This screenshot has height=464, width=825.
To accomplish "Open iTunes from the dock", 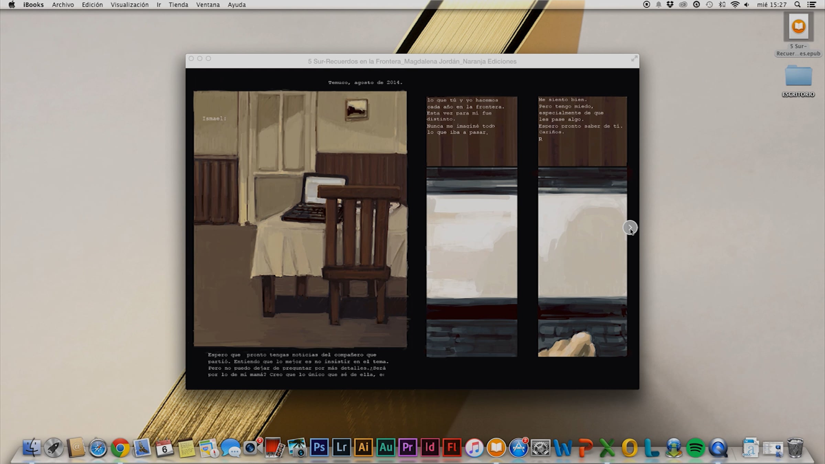I will pyautogui.click(x=474, y=448).
